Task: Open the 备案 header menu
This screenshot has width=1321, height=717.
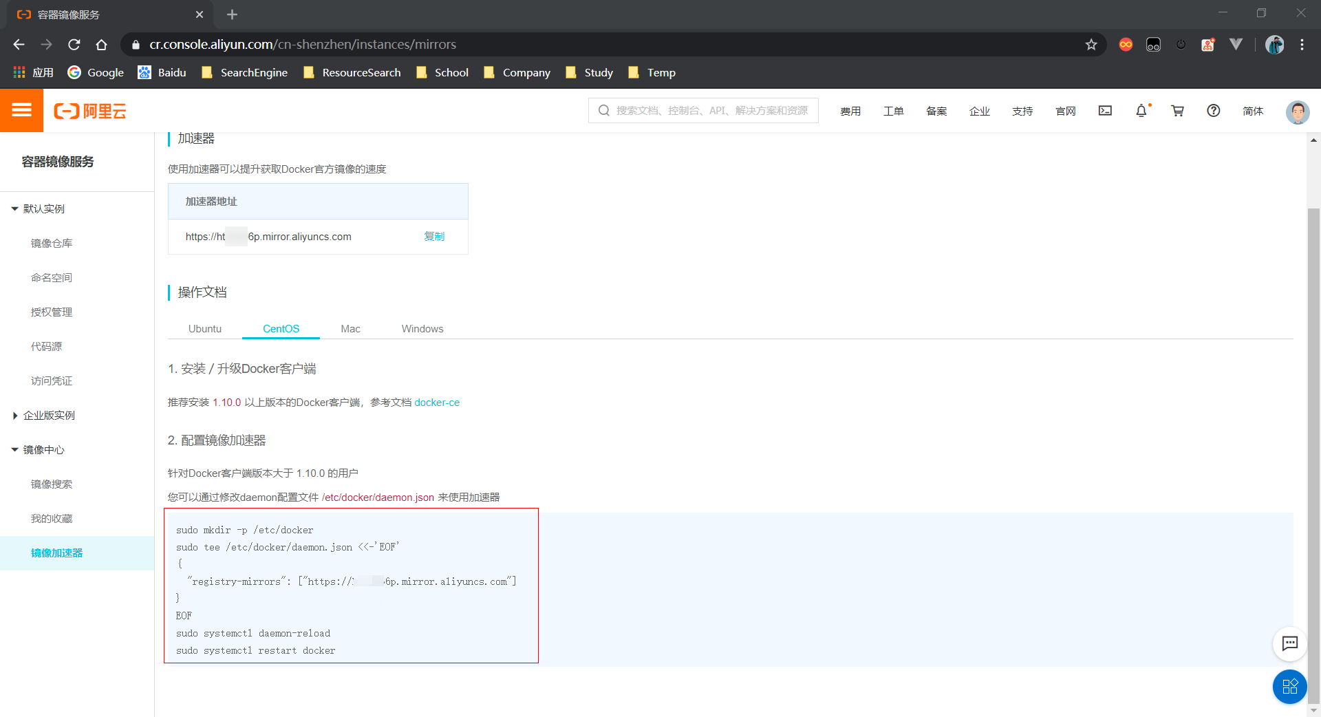Action: pyautogui.click(x=936, y=111)
